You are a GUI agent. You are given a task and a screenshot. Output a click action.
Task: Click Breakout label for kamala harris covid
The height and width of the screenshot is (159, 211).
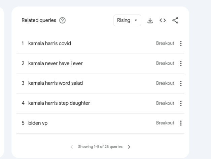[165, 43]
